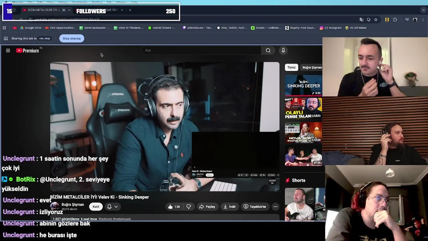The height and width of the screenshot is (241, 428).
Task: Open the Chrome three-dot menu
Action: click(x=424, y=20)
